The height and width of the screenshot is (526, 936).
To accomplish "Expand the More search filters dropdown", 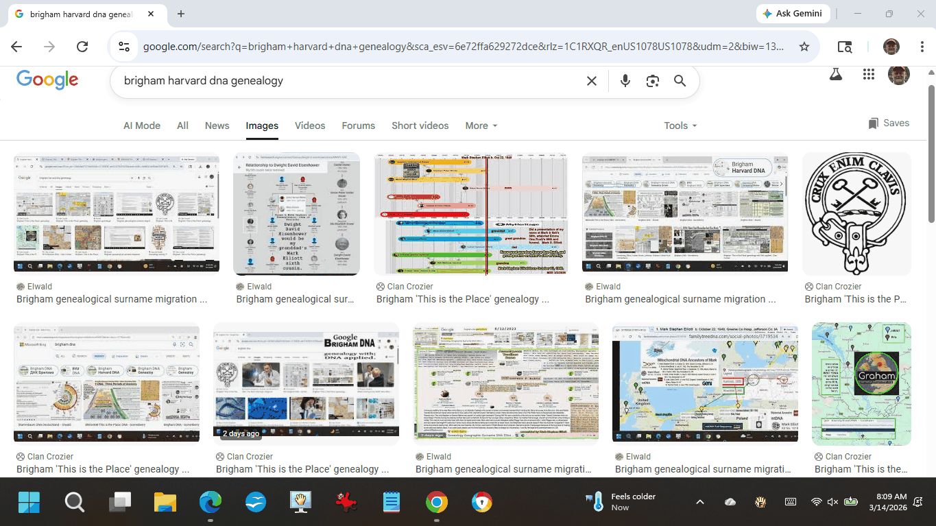I will click(477, 125).
